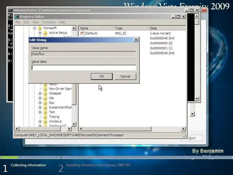Select the SystemCertificates folder icon
The width and height of the screenshot is (233, 175).
pyautogui.click(x=45, y=107)
